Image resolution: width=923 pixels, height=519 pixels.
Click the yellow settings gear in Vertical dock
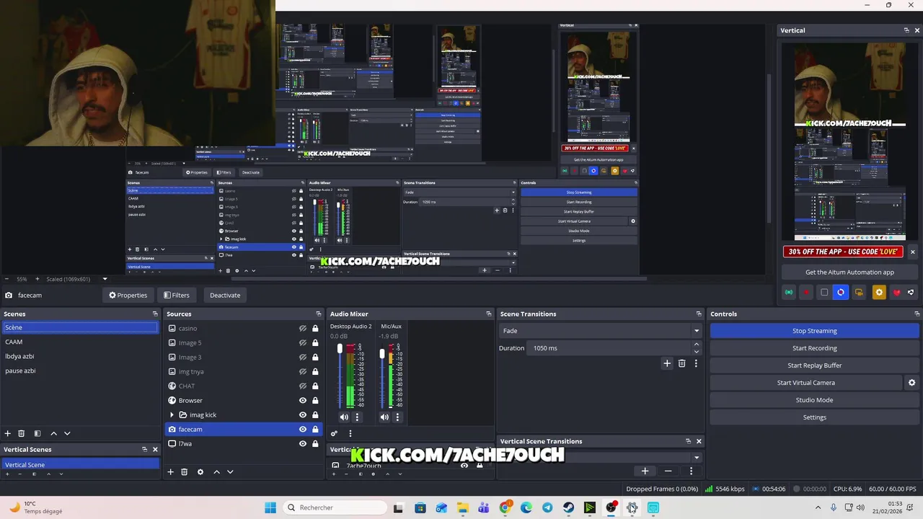[878, 292]
